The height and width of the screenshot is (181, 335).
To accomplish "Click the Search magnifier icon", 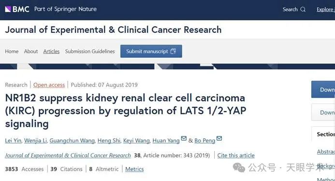I will point(303,9).
